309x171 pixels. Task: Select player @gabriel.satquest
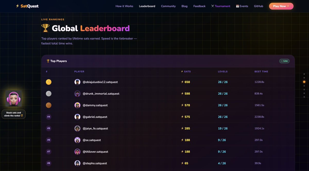click(95, 117)
